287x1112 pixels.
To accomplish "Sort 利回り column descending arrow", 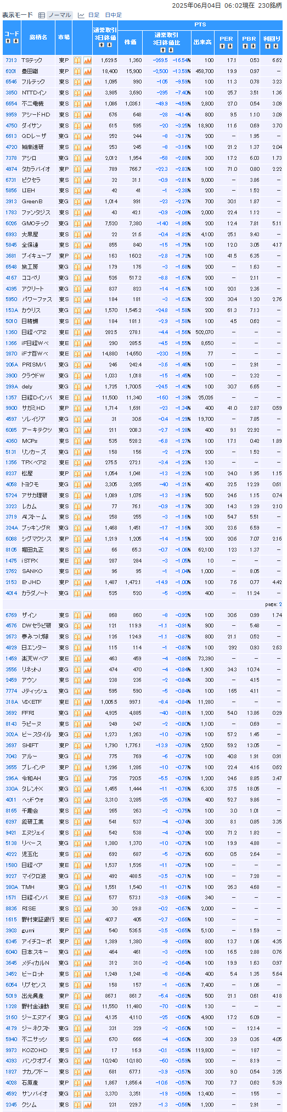I will [x=275, y=46].
